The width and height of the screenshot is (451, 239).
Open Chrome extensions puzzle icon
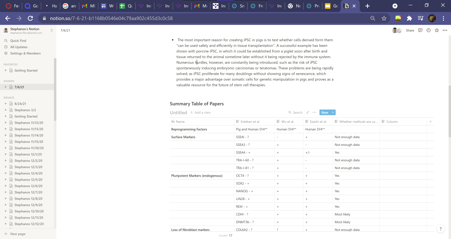pyautogui.click(x=409, y=18)
